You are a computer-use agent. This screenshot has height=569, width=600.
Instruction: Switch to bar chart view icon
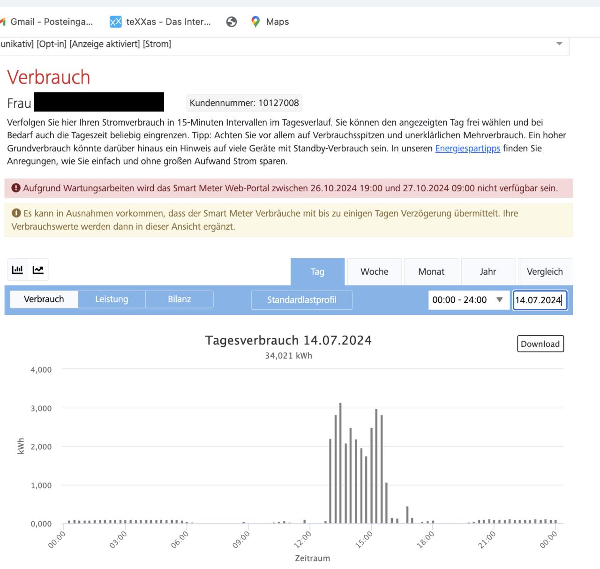click(x=17, y=270)
